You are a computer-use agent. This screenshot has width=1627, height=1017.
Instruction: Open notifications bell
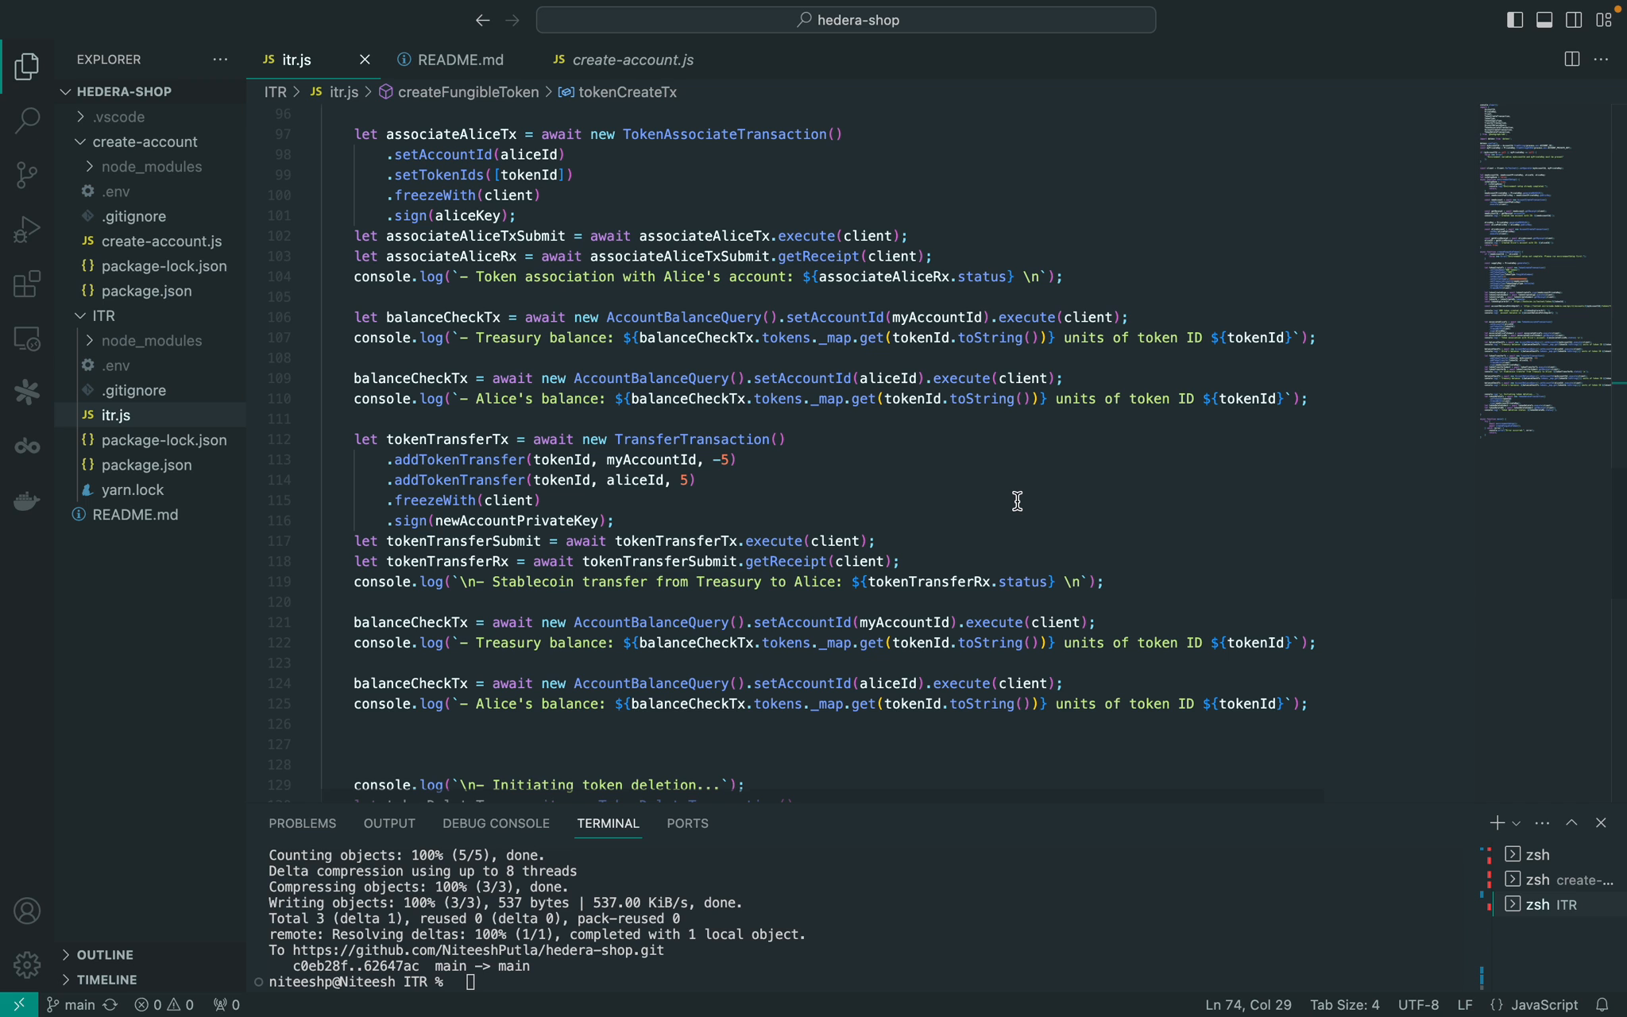point(1602,1004)
